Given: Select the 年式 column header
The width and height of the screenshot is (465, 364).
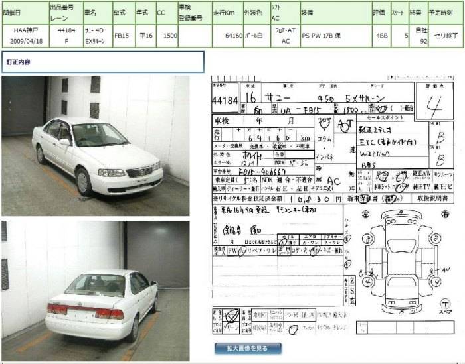Looking at the screenshot, I should (x=145, y=13).
